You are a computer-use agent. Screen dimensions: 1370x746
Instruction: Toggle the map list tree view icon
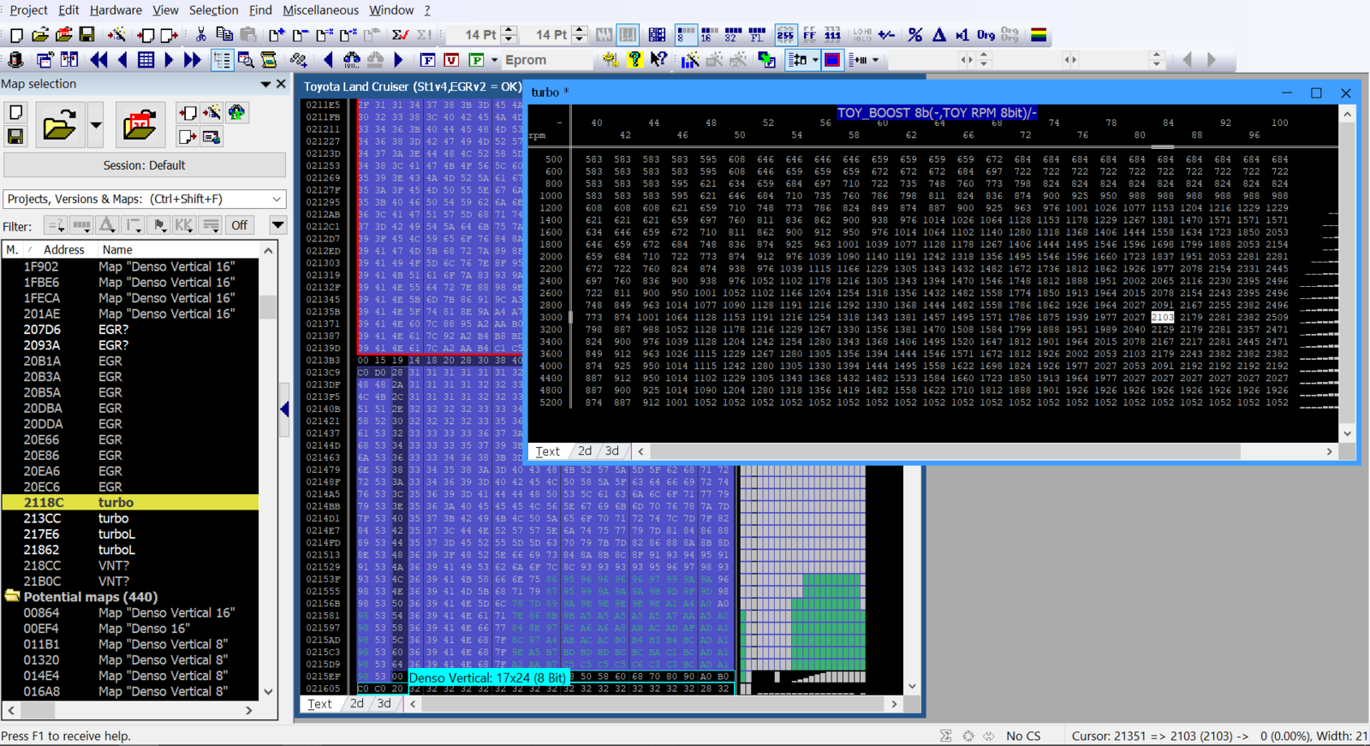pos(222,60)
